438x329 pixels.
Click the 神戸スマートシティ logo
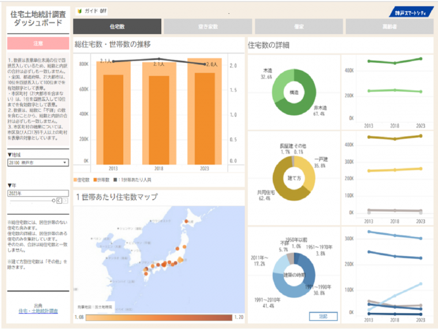[414, 12]
